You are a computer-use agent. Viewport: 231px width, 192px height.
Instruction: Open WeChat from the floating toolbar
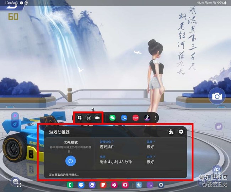point(113,118)
